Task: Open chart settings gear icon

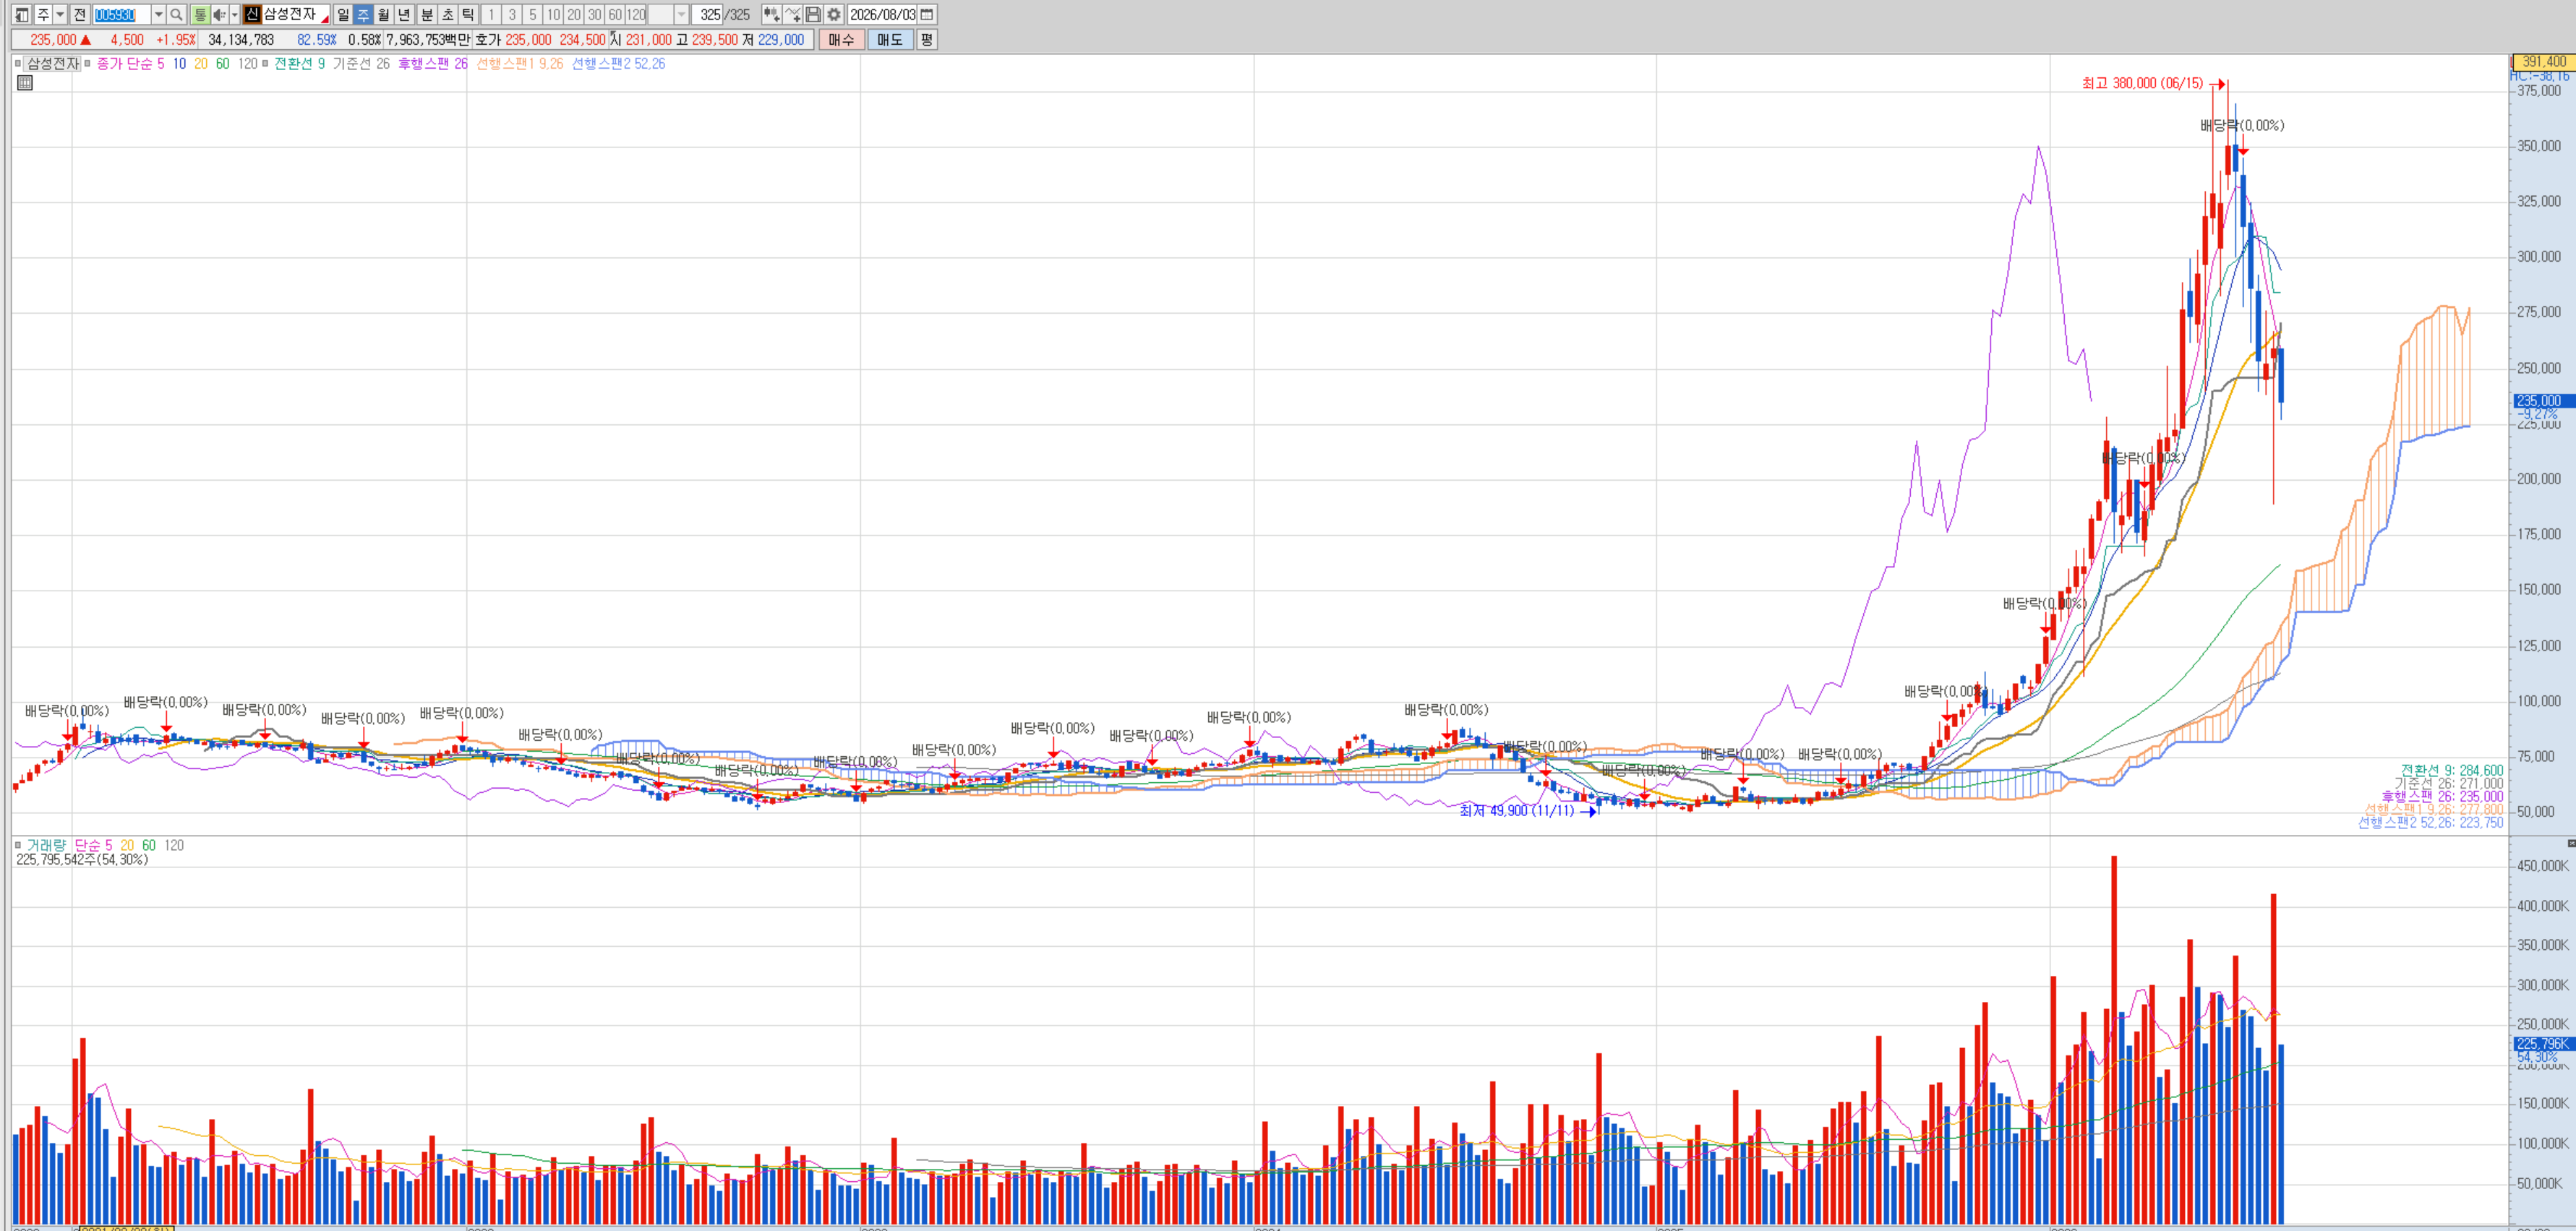Action: (x=834, y=14)
